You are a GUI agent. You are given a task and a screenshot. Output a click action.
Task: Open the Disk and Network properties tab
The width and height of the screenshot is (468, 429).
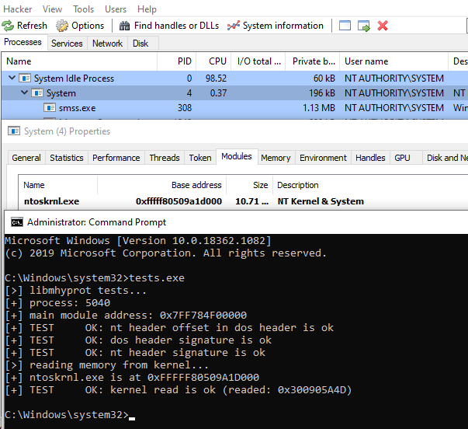446,158
